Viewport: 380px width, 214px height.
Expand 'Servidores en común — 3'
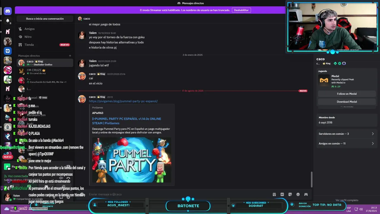pos(346,134)
